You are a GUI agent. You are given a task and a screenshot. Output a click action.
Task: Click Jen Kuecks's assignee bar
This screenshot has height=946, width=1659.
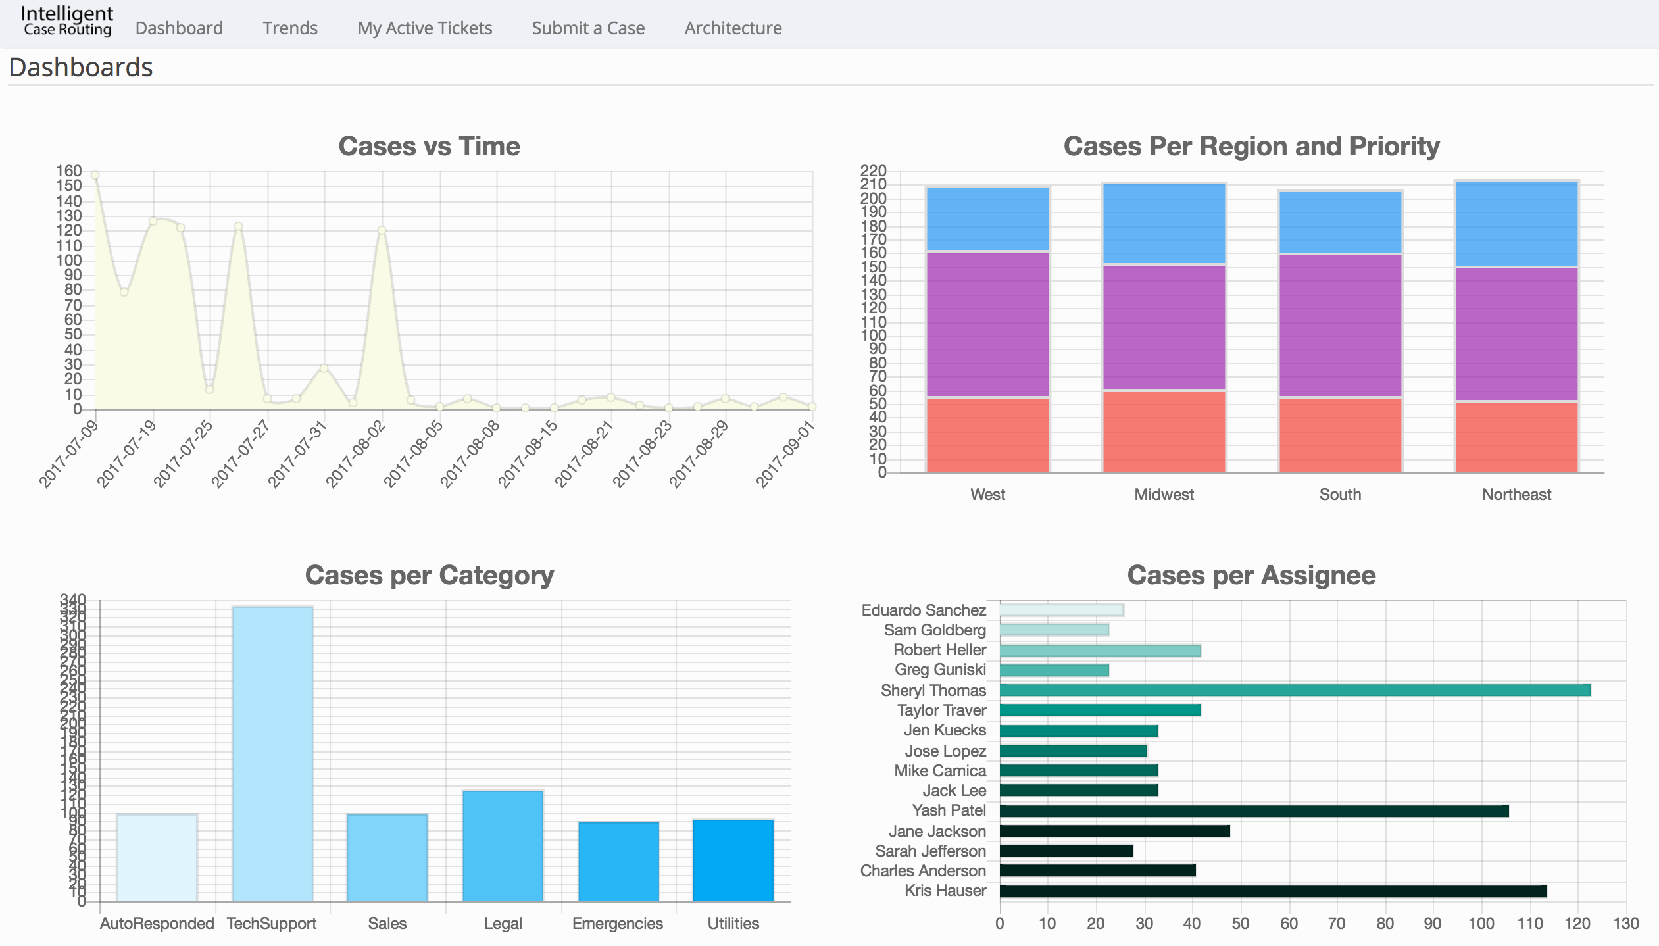[1079, 731]
